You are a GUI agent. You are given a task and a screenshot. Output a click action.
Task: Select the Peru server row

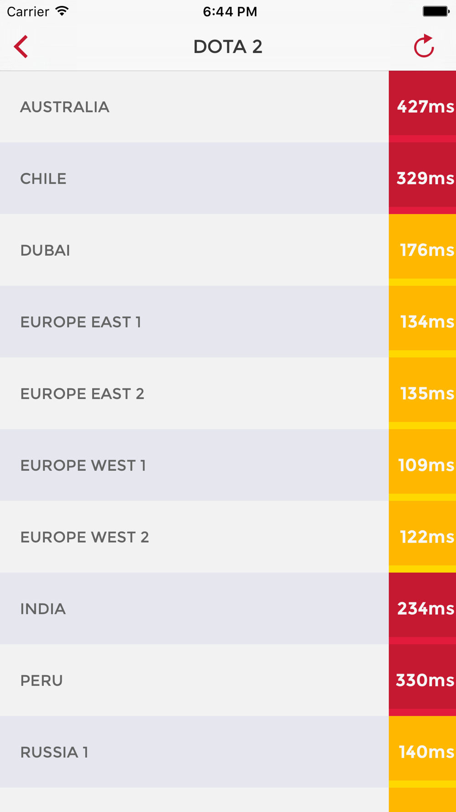228,680
